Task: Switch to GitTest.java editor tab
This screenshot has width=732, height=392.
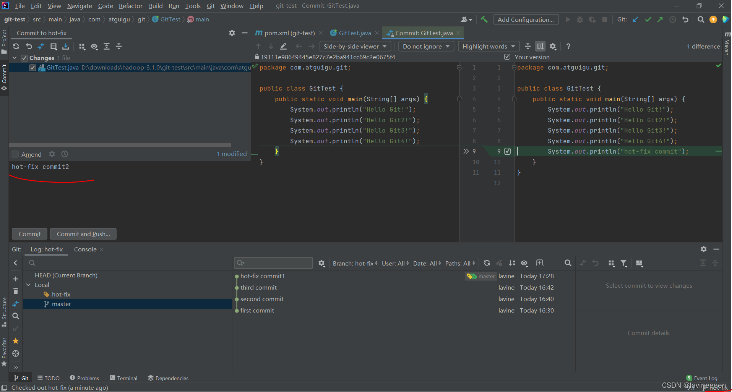Action: click(x=354, y=33)
